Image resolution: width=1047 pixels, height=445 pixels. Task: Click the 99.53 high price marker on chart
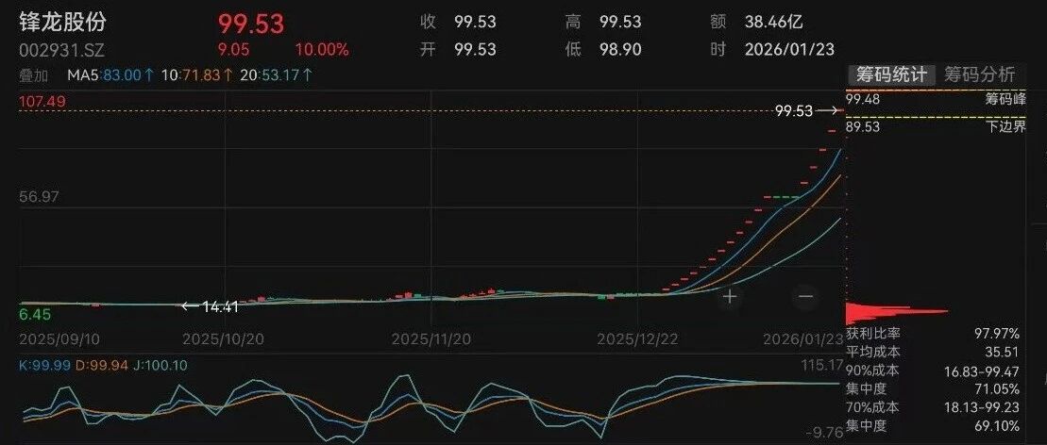point(806,111)
